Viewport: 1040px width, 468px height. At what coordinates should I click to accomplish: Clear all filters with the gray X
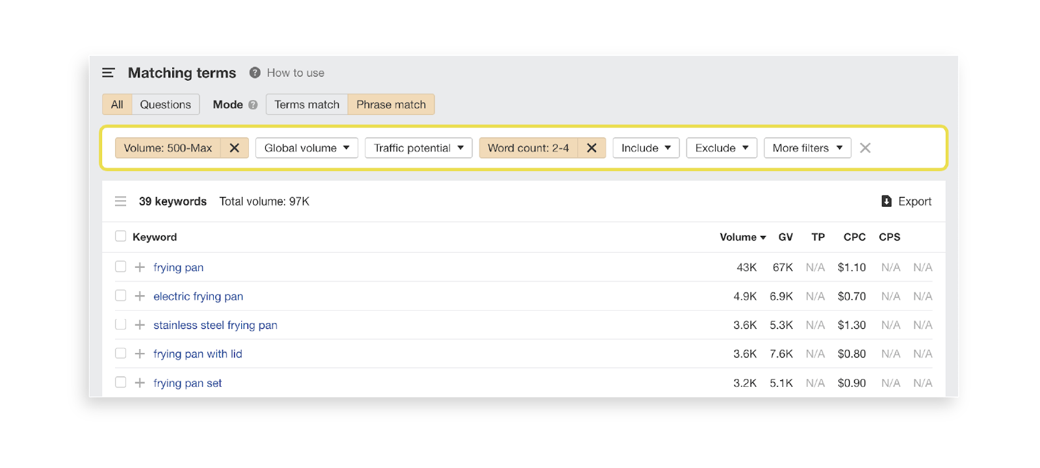[865, 148]
